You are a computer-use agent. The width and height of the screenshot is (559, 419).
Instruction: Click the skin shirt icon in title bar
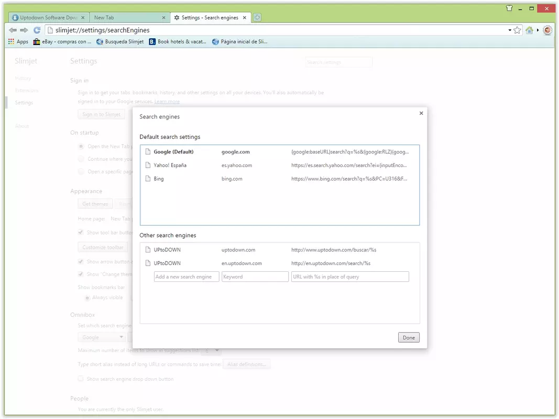click(x=509, y=8)
